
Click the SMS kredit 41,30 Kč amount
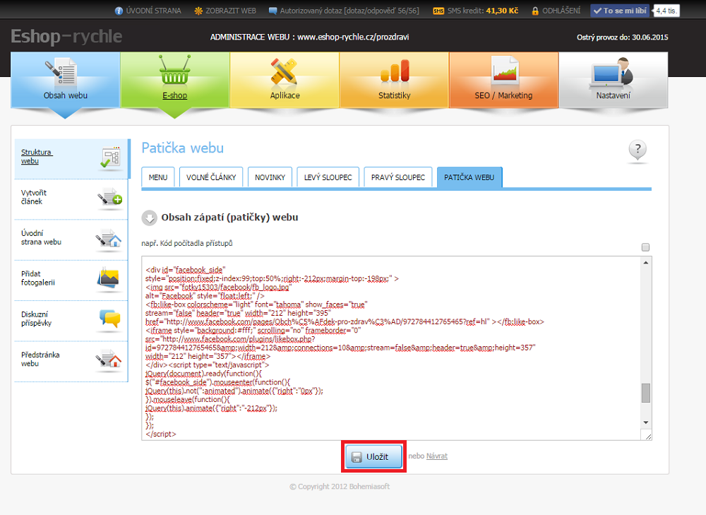point(502,11)
